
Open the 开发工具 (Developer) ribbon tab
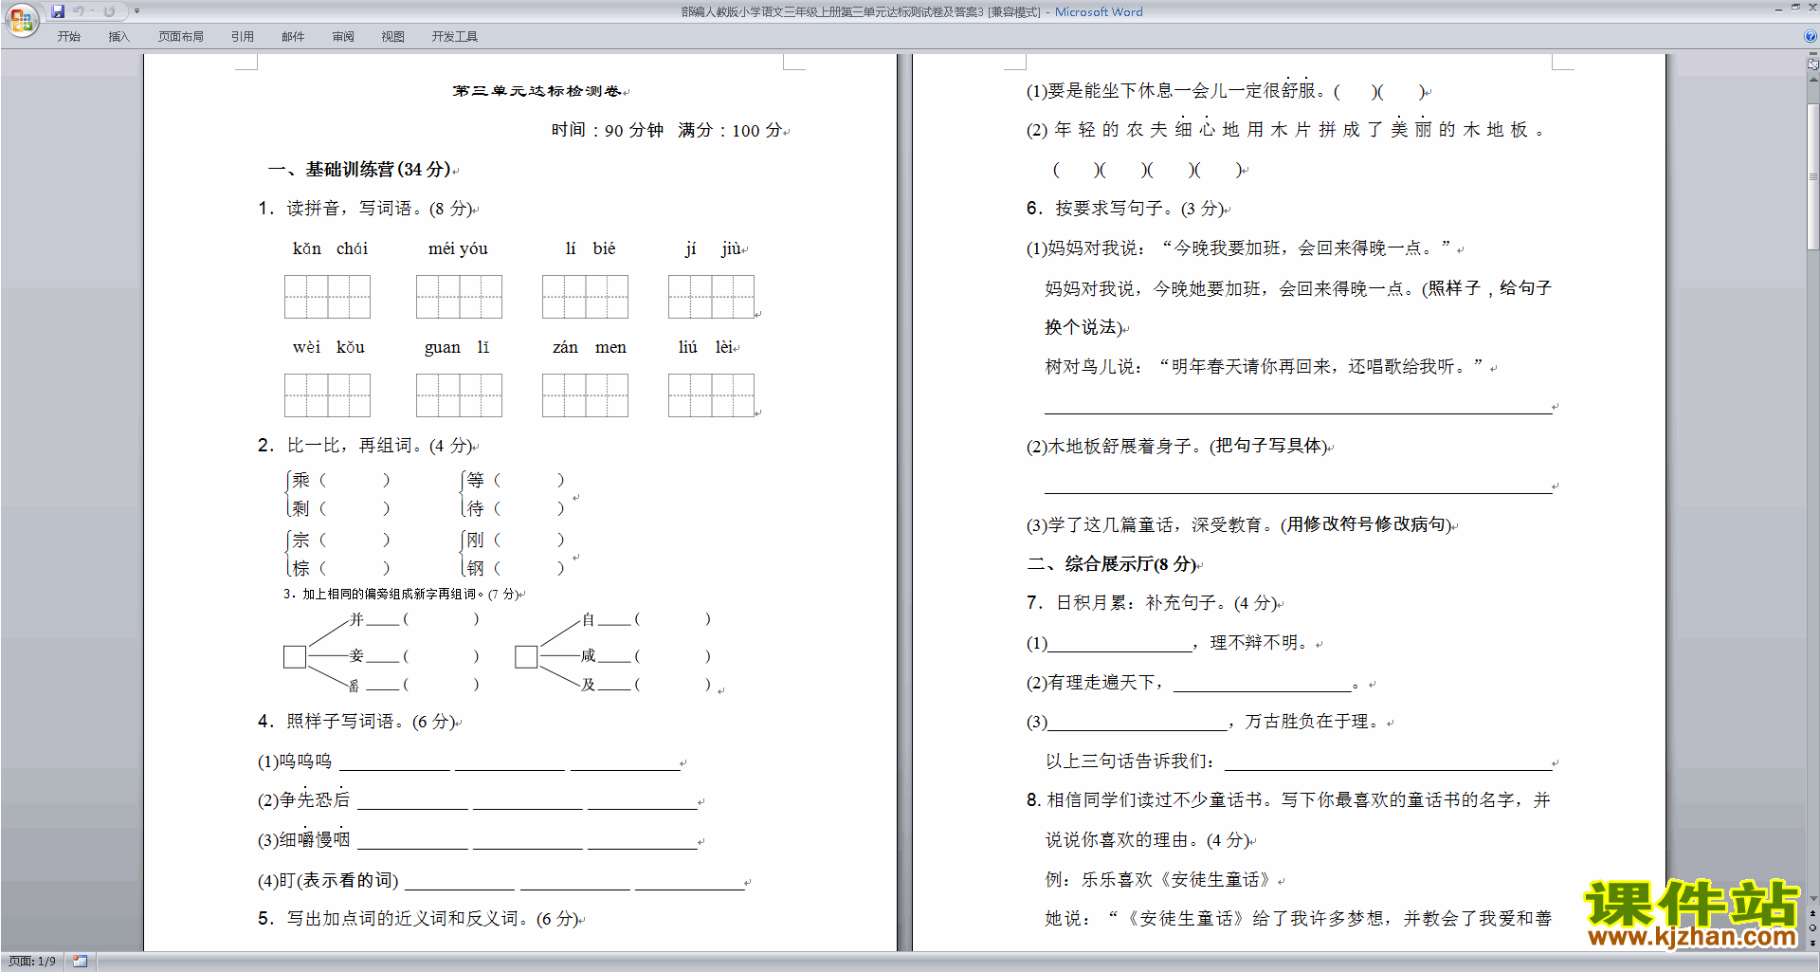(x=455, y=36)
